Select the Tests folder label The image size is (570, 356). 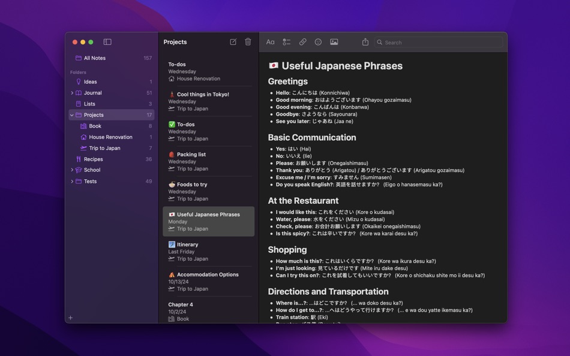point(90,181)
